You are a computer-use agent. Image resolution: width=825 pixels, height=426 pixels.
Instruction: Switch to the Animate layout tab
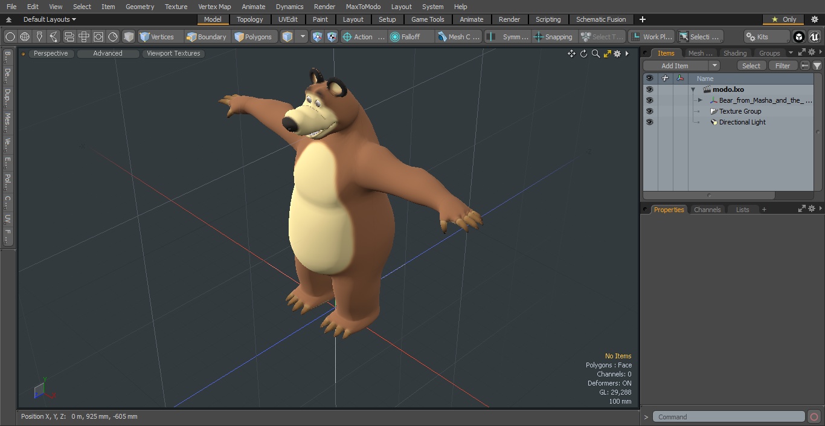coord(472,19)
